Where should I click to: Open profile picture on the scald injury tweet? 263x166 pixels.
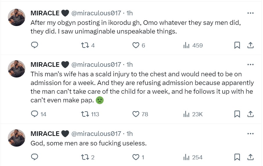[x=17, y=69]
